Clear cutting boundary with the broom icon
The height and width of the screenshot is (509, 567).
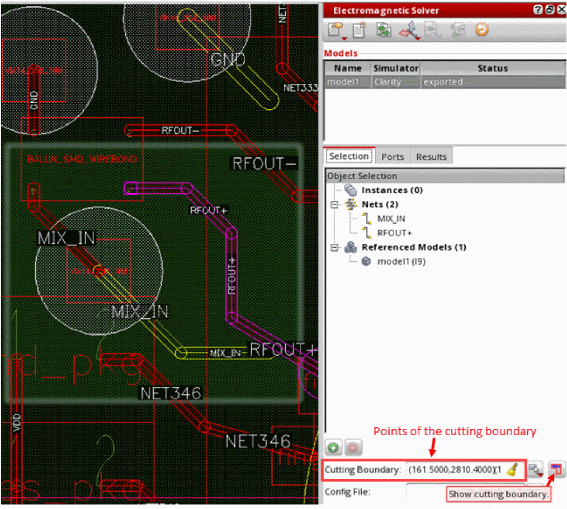coord(513,470)
